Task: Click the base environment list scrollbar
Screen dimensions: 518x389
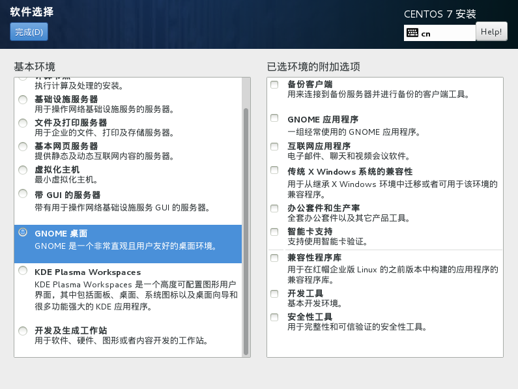Action: pyautogui.click(x=246, y=231)
